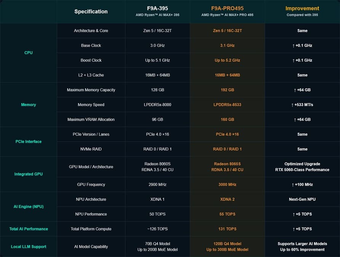Click 'PCIe Version / Lanes' row label
This screenshot has width=340, height=257.
pyautogui.click(x=91, y=134)
